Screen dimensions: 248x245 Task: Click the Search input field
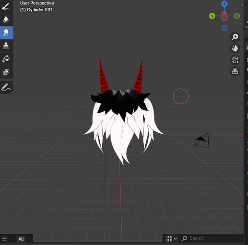pyautogui.click(x=210, y=239)
